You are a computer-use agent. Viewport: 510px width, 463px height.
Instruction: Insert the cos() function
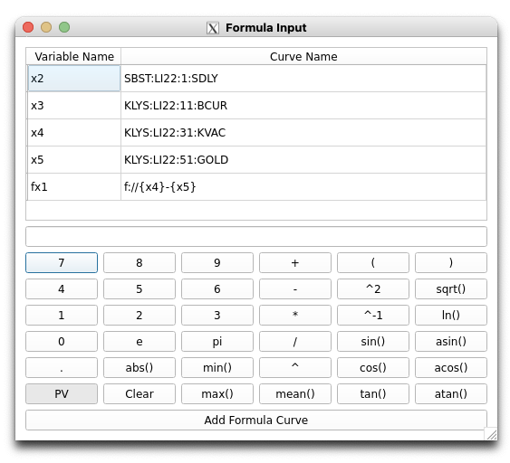coord(373,368)
